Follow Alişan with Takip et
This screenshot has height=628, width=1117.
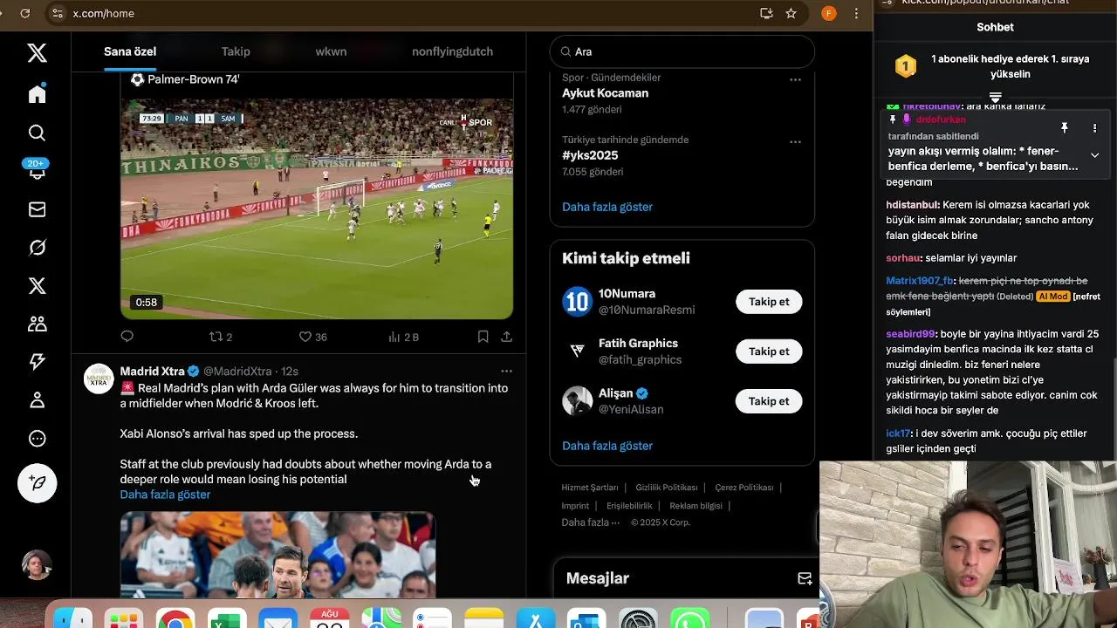(769, 401)
